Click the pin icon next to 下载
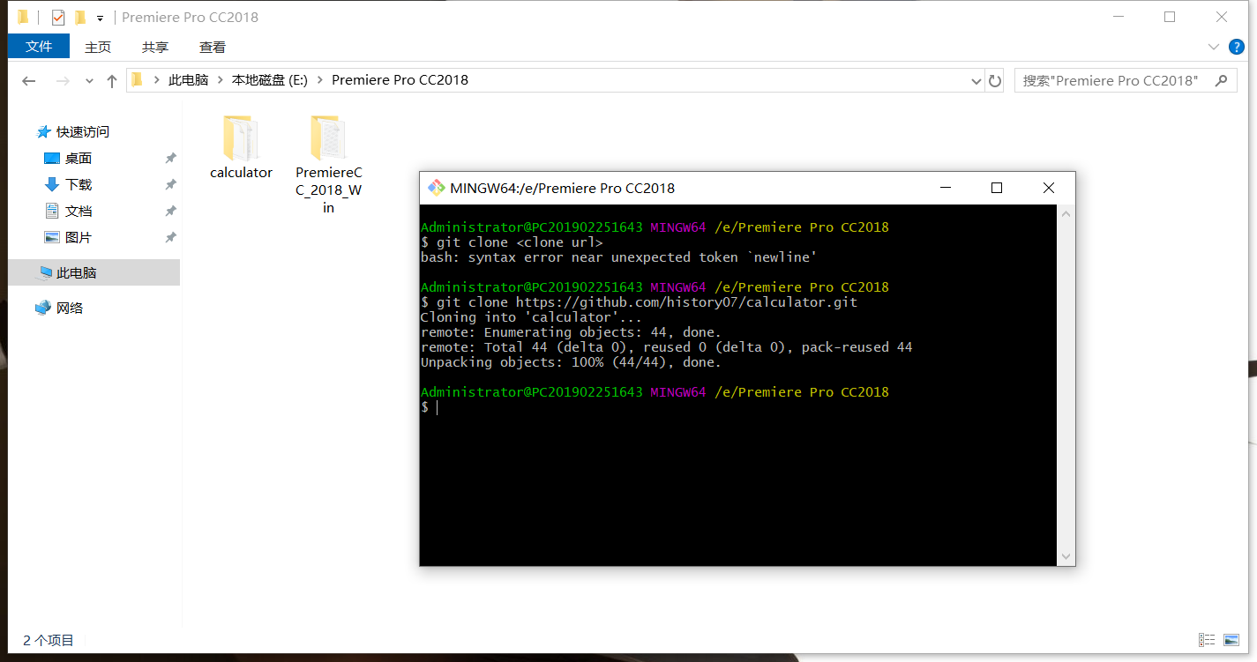Screen dimensions: 1257x662 coord(171,185)
